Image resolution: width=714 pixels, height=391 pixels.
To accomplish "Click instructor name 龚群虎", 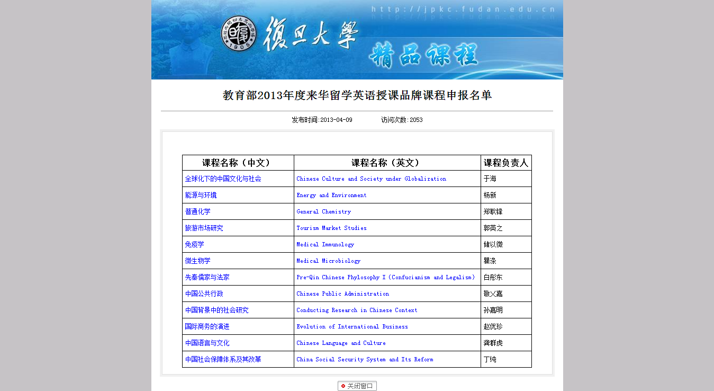I will point(493,343).
